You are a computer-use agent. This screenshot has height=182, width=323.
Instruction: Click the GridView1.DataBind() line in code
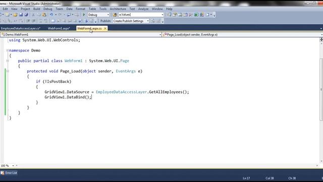(x=68, y=97)
